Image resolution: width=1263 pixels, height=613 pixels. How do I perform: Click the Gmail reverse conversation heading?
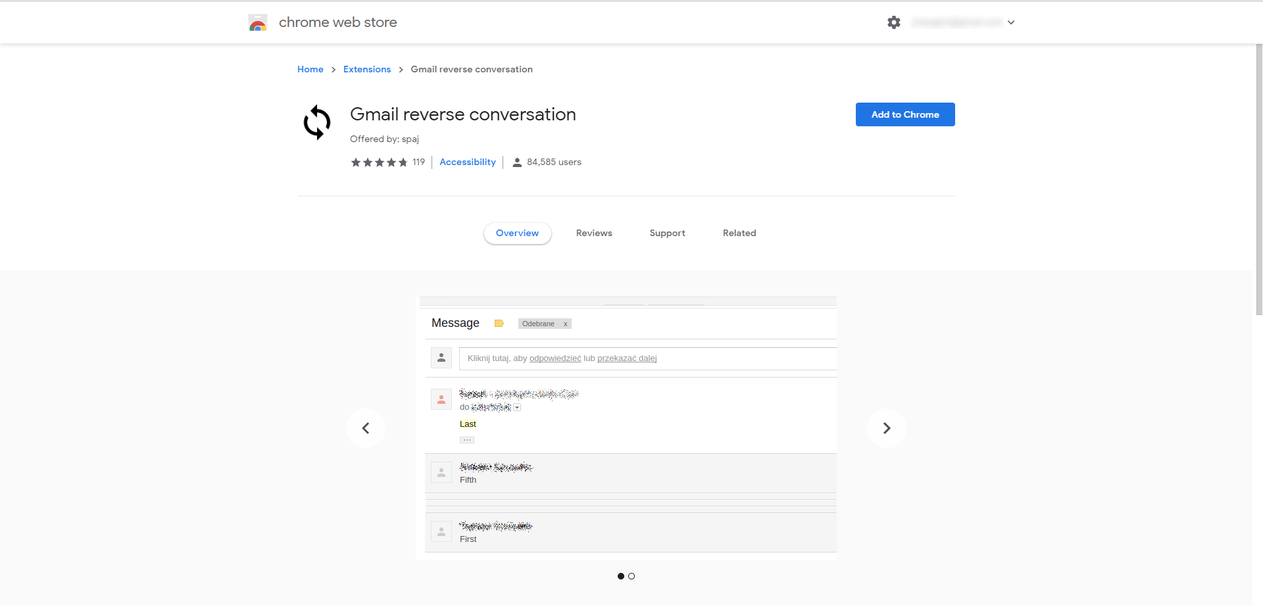click(462, 114)
